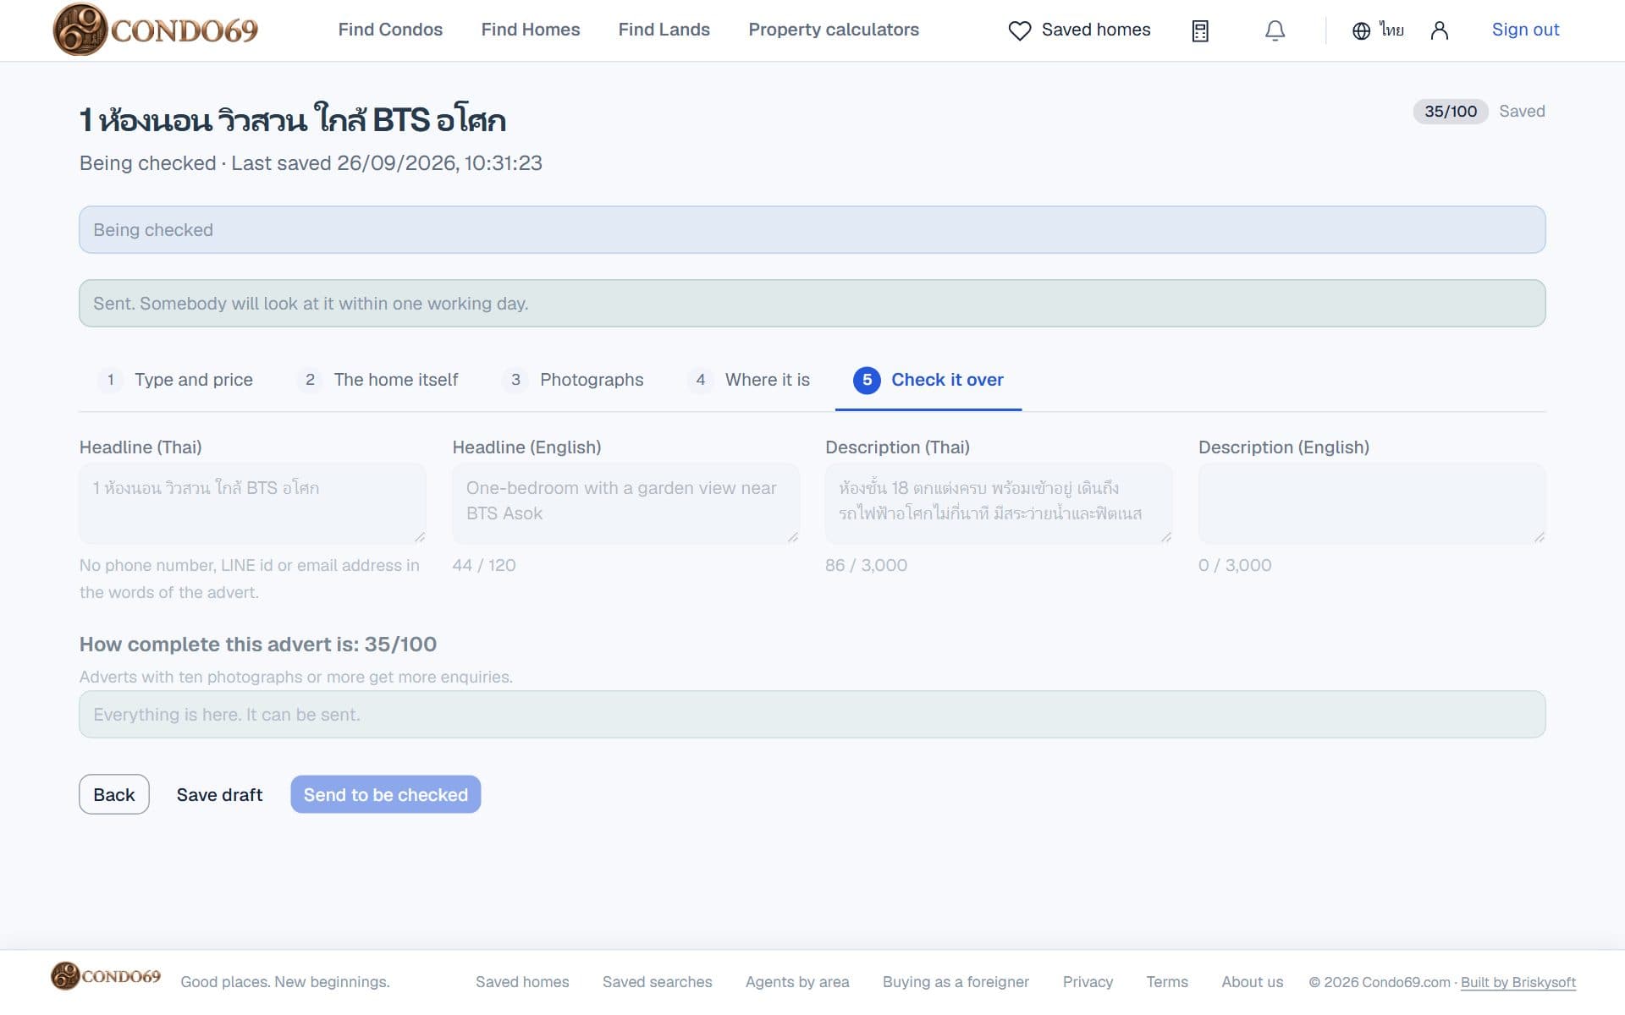Click the empty Description (English) text area

1372,503
